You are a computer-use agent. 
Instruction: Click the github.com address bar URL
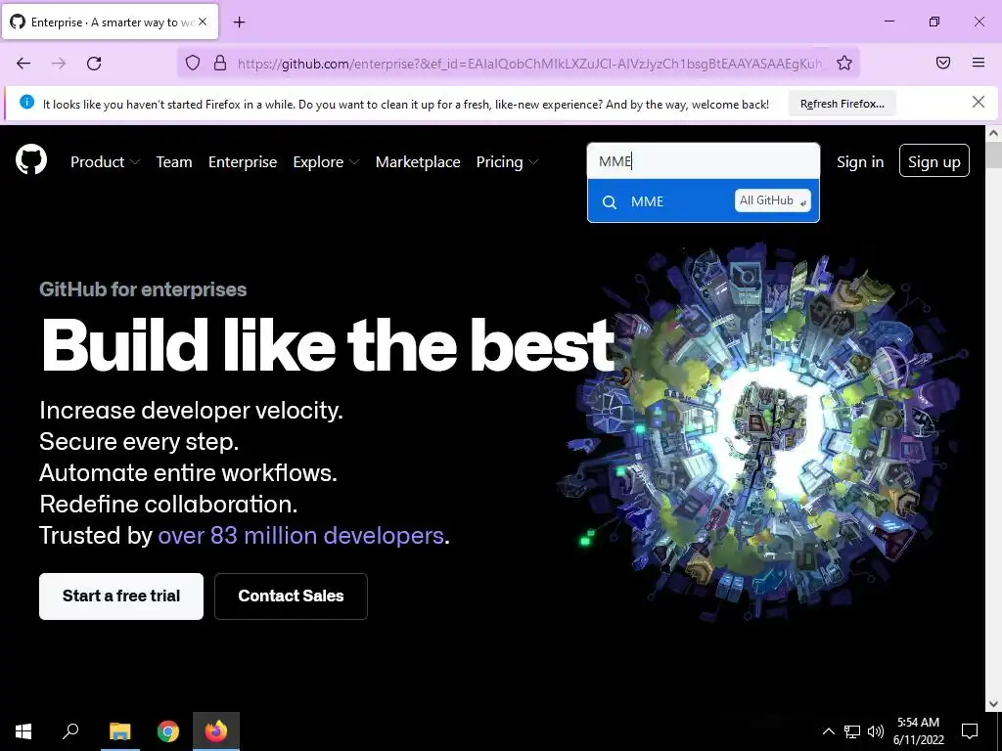(529, 64)
